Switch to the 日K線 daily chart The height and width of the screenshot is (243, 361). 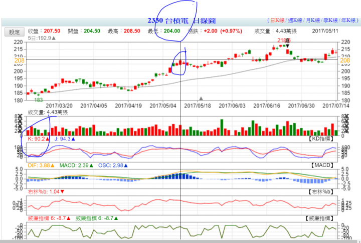point(277,20)
